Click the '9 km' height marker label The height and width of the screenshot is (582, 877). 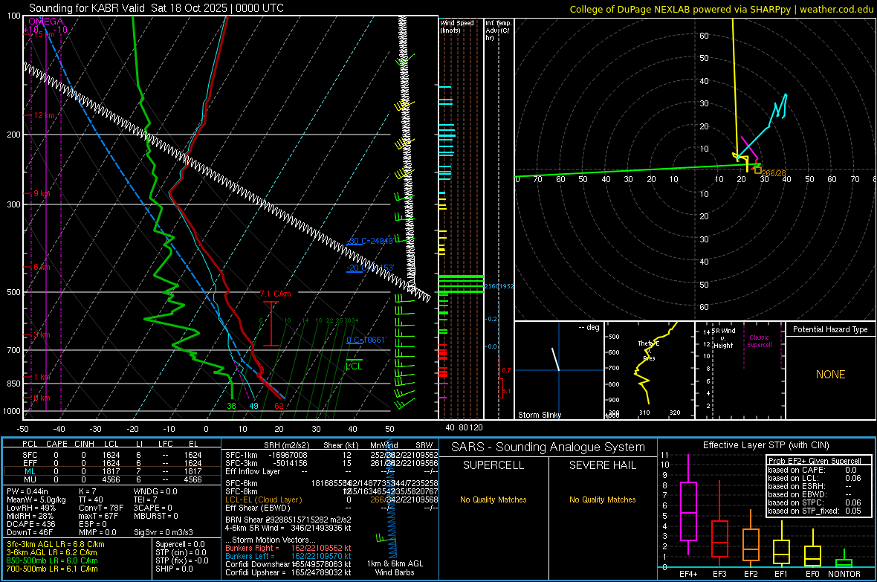[x=42, y=193]
